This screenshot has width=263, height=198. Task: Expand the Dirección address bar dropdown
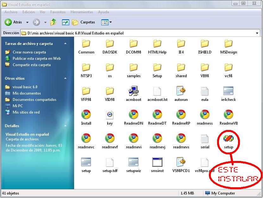coord(257,33)
